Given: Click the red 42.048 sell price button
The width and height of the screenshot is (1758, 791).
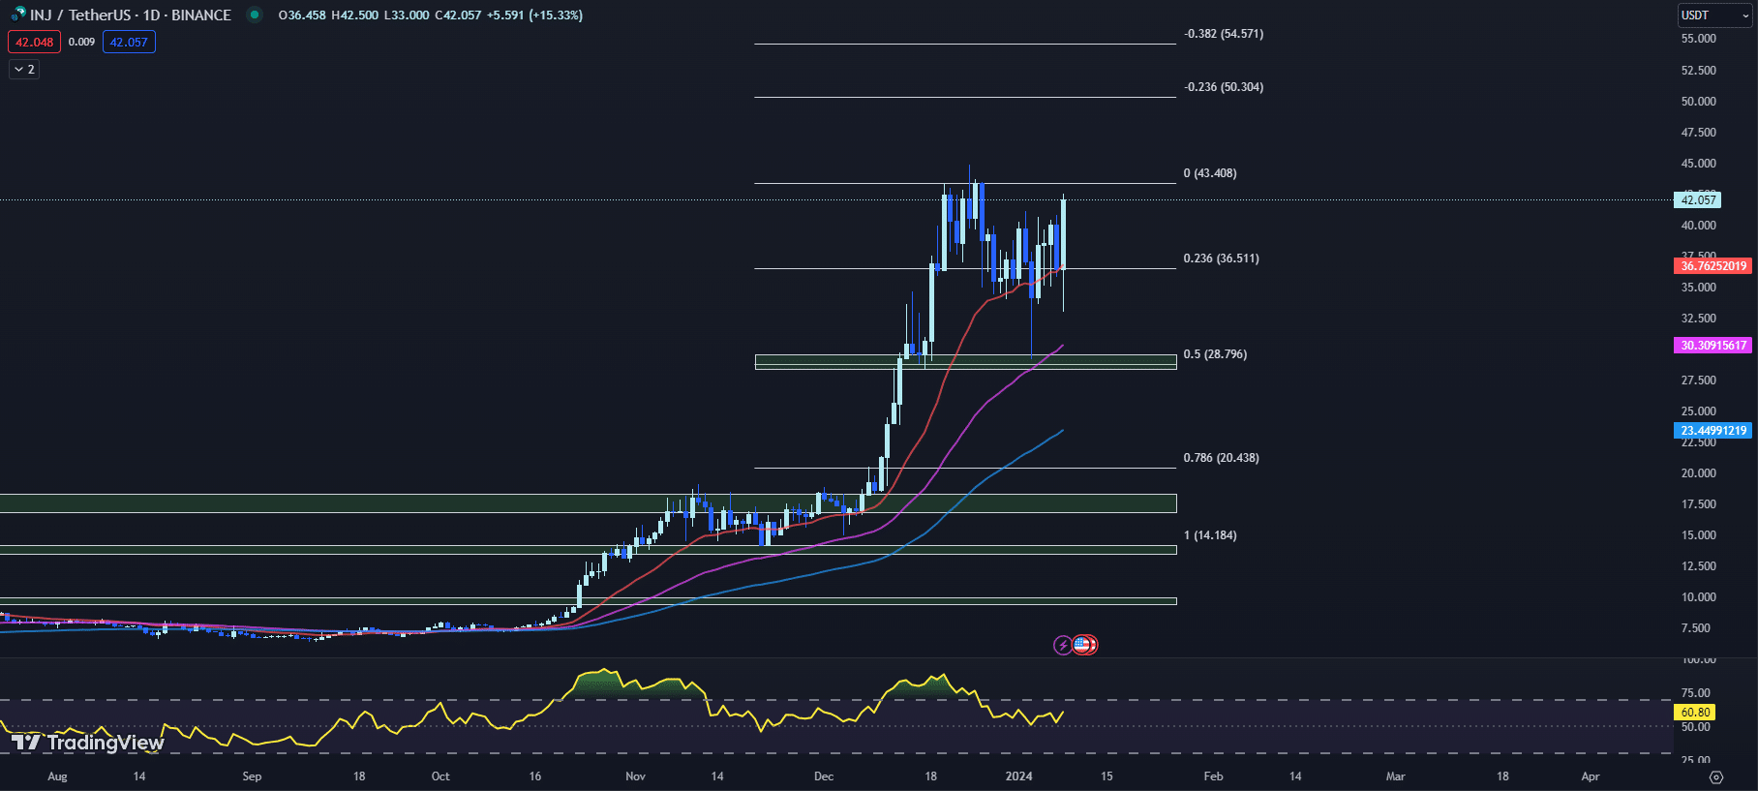Looking at the screenshot, I should tap(34, 43).
